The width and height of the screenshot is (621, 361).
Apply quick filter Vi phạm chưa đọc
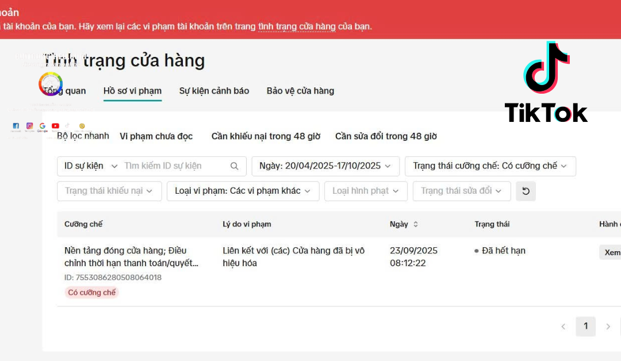click(x=156, y=137)
